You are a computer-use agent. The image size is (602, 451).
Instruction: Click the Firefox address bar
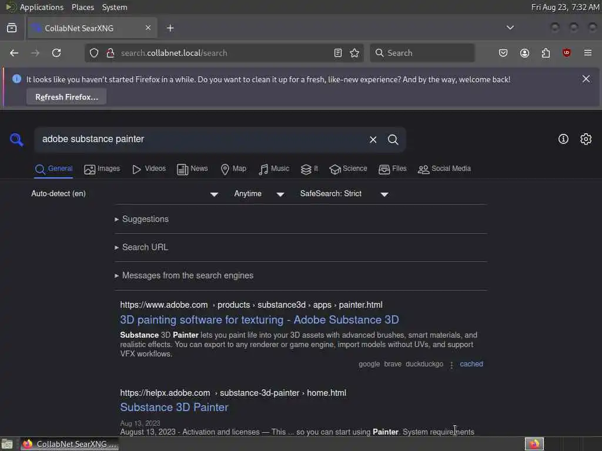click(224, 53)
